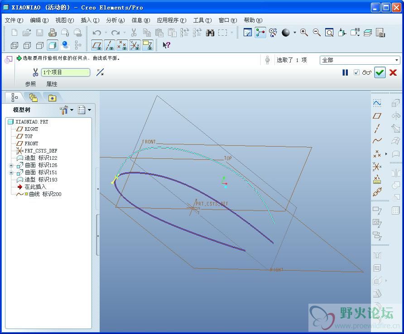This screenshot has height=334, width=404.
Task: Toggle the preview checkbox
Action: (356, 72)
